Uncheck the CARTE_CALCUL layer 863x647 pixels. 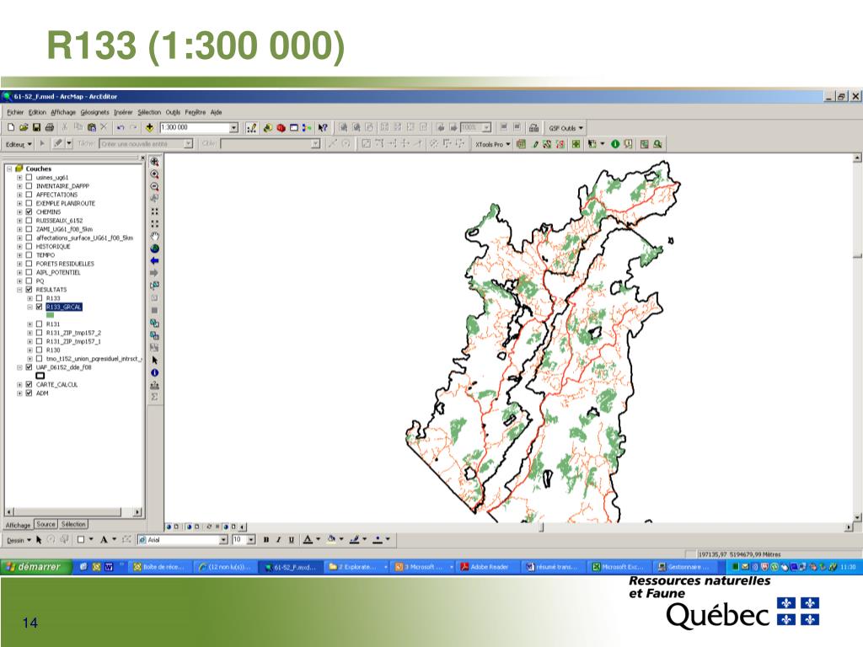[29, 384]
